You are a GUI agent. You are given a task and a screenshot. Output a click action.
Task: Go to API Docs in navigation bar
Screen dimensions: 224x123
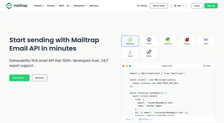pos(94,6)
